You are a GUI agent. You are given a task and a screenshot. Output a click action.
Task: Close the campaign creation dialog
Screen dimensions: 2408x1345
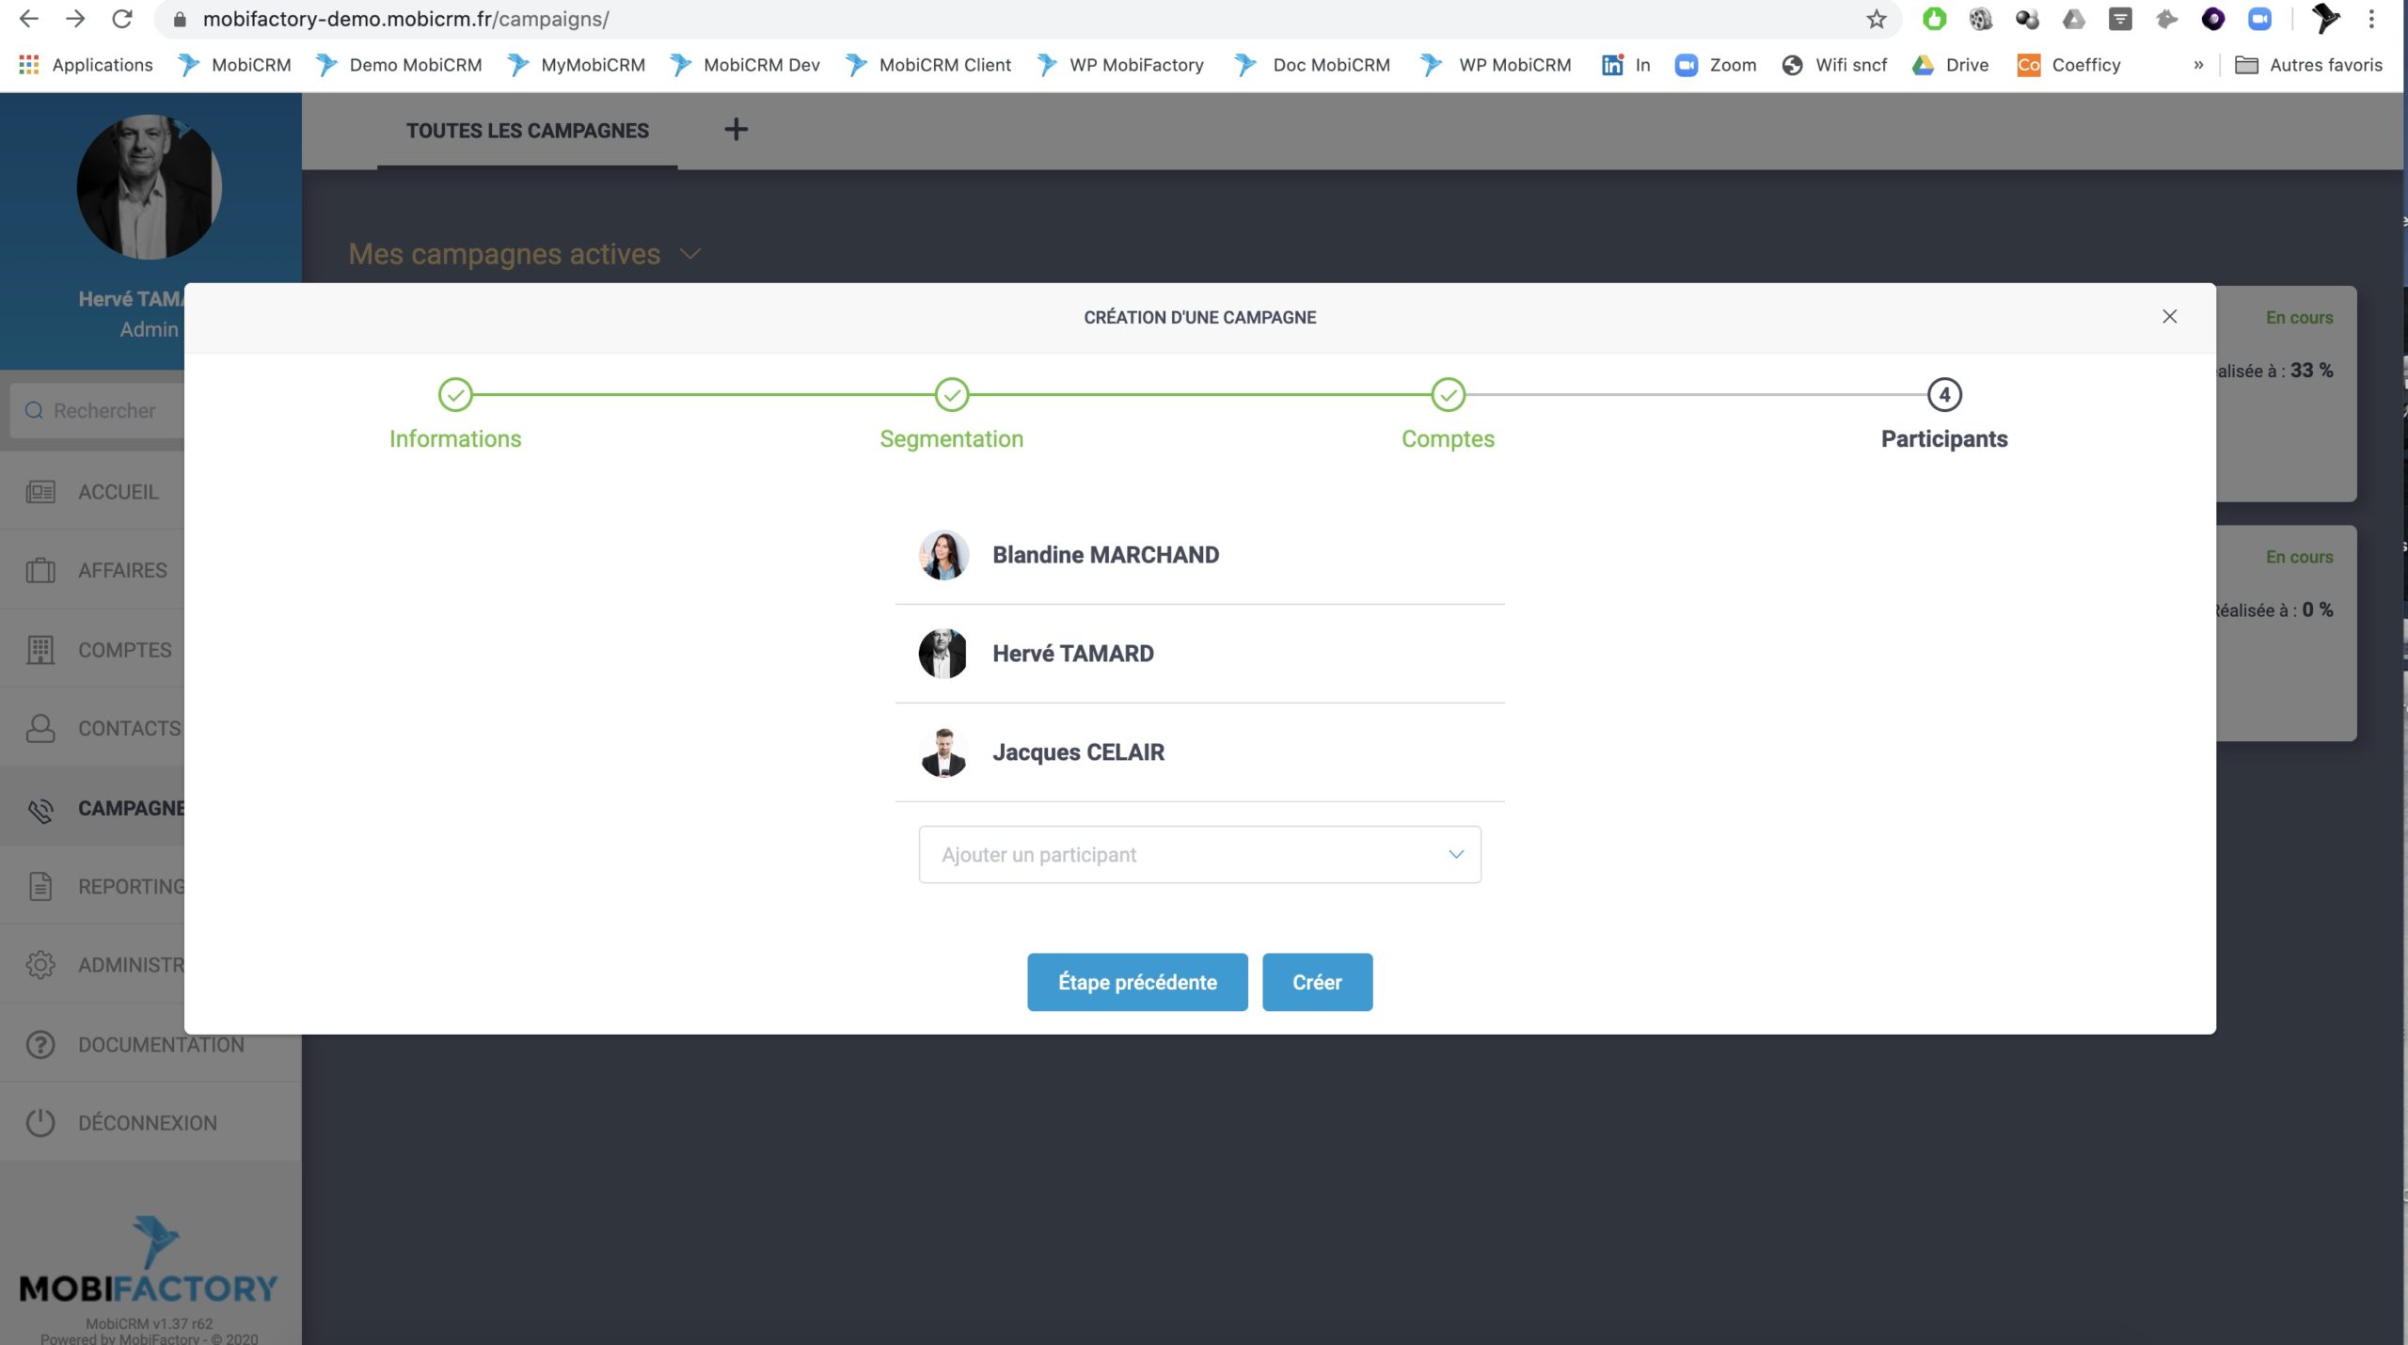[x=2169, y=317]
